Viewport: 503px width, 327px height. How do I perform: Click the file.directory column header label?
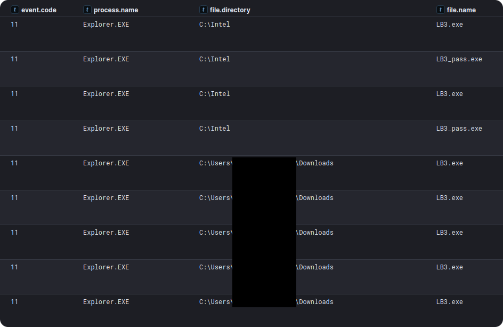click(230, 10)
